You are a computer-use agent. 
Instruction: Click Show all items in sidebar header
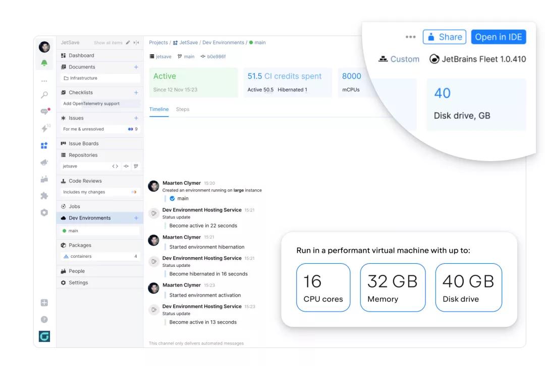[108, 43]
